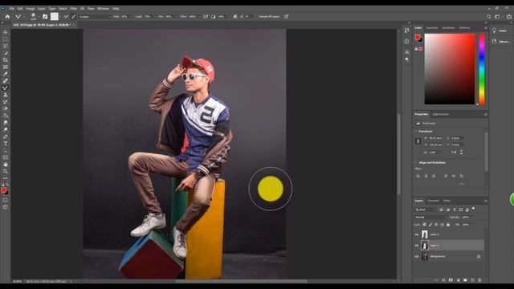Click the airbrush build-up icon

point(206,16)
